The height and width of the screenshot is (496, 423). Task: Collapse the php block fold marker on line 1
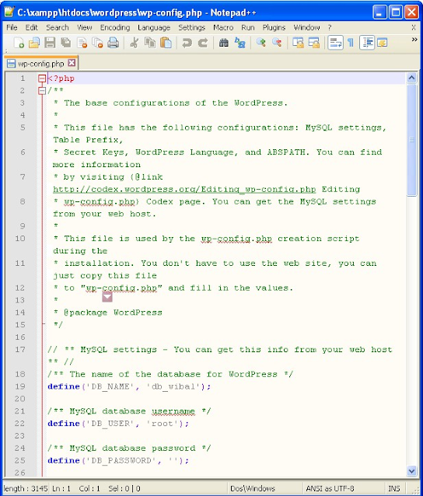pos(42,79)
